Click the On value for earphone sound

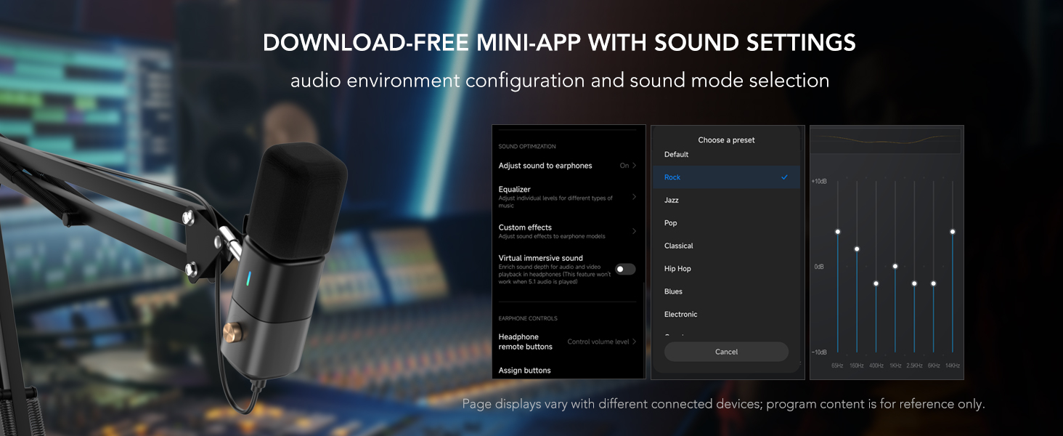(x=624, y=166)
